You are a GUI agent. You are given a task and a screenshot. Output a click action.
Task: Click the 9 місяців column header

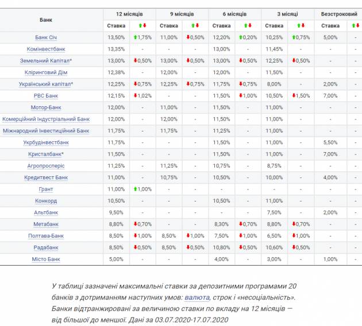coord(182,14)
